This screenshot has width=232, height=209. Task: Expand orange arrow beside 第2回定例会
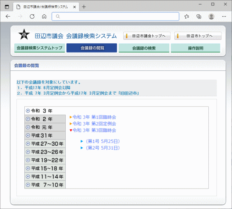(x=71, y=124)
